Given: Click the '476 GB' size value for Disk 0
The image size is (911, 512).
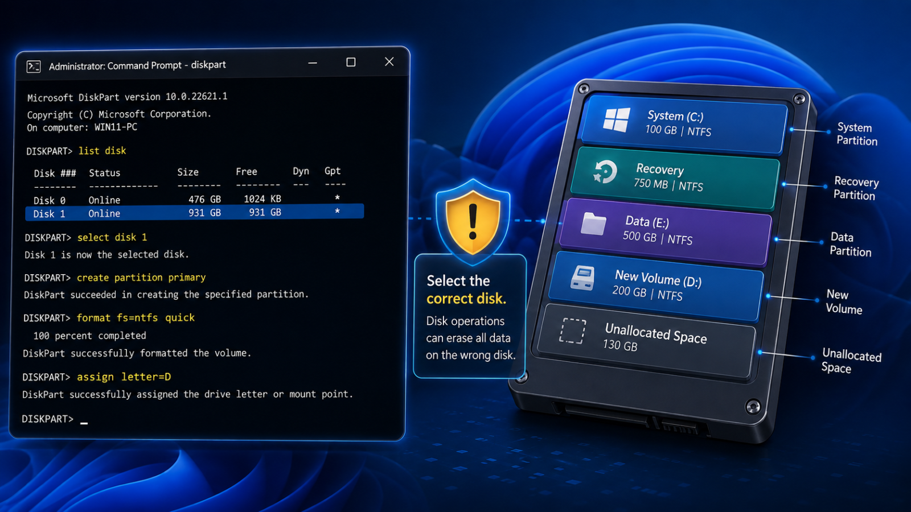Looking at the screenshot, I should coord(204,199).
